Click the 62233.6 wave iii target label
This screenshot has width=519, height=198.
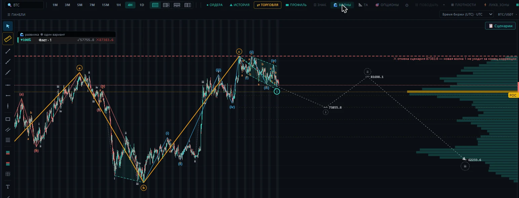475,160
